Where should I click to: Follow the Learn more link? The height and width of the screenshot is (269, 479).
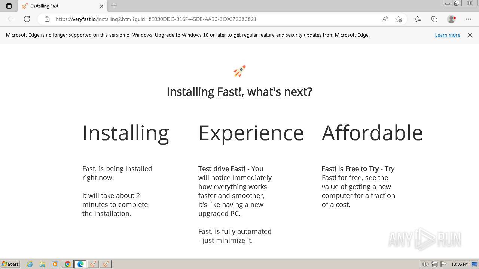point(448,35)
